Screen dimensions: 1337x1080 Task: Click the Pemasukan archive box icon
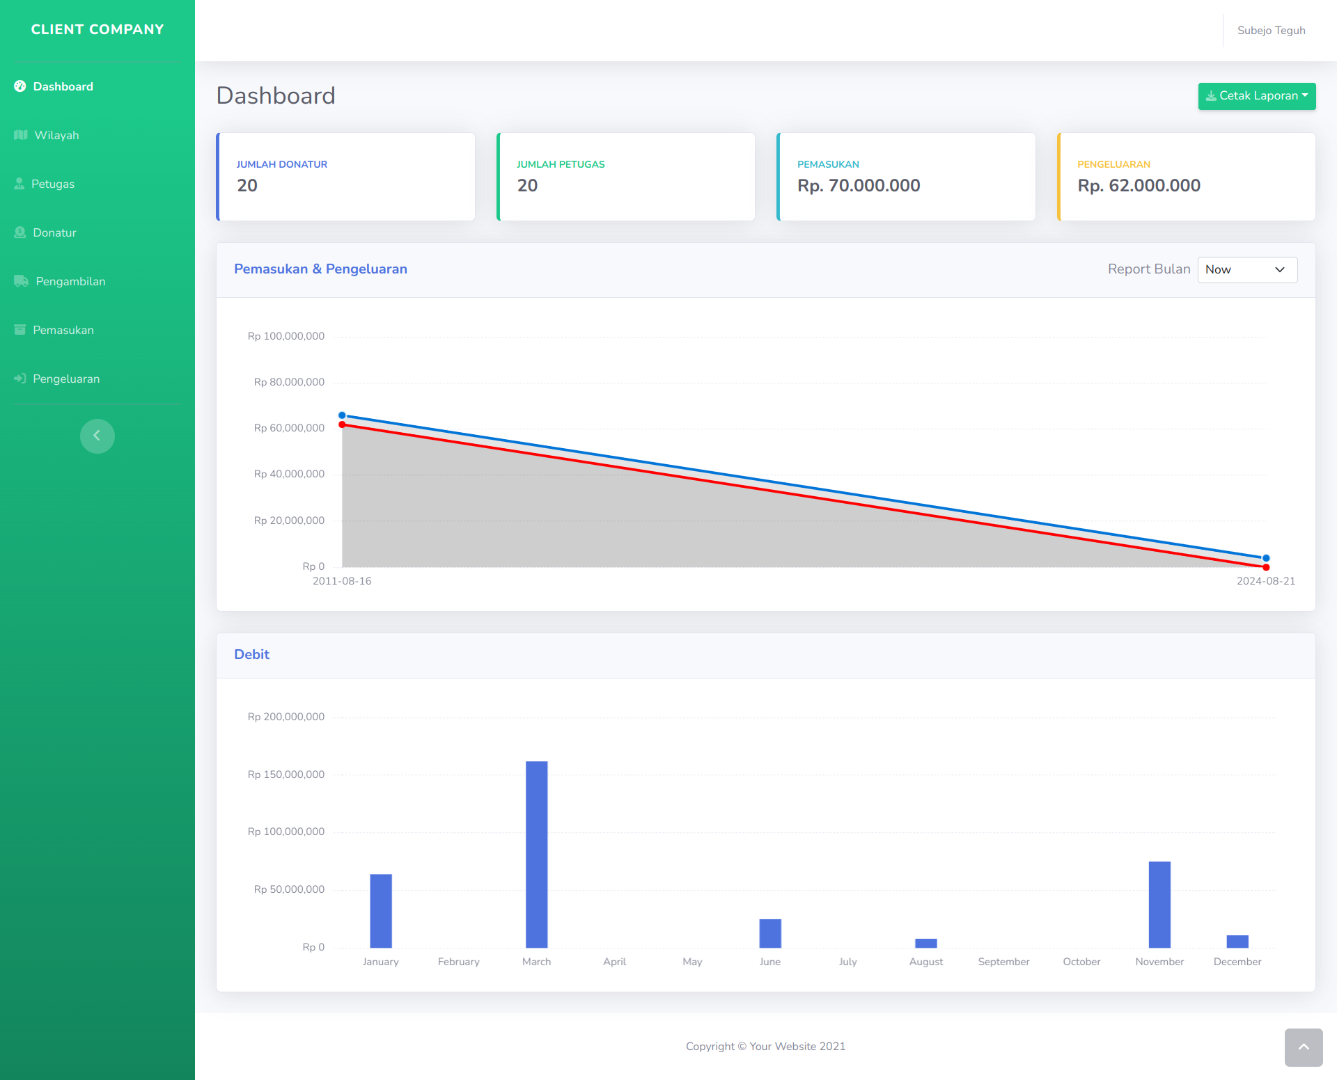pyautogui.click(x=20, y=330)
